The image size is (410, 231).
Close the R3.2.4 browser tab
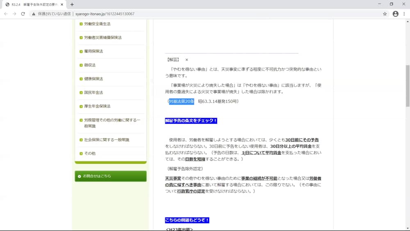(x=62, y=5)
